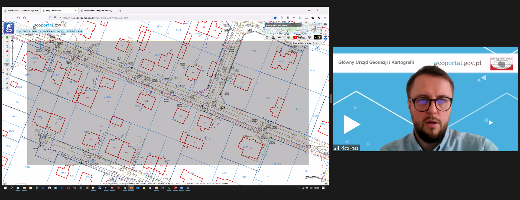Toggle the blue eye visibility button
The width and height of the screenshot is (520, 200).
[325, 38]
